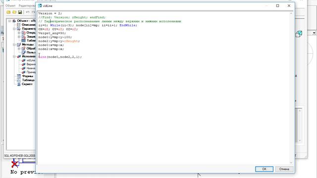Select the vidLine execution in tree

pyautogui.click(x=31, y=60)
